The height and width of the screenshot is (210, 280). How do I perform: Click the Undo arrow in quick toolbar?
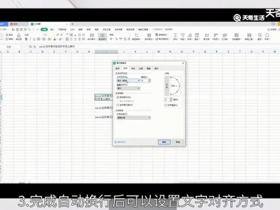[29, 29]
